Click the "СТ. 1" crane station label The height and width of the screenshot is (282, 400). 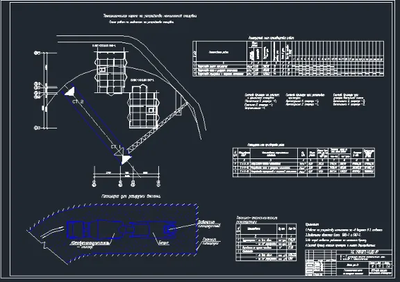pyautogui.click(x=115, y=147)
